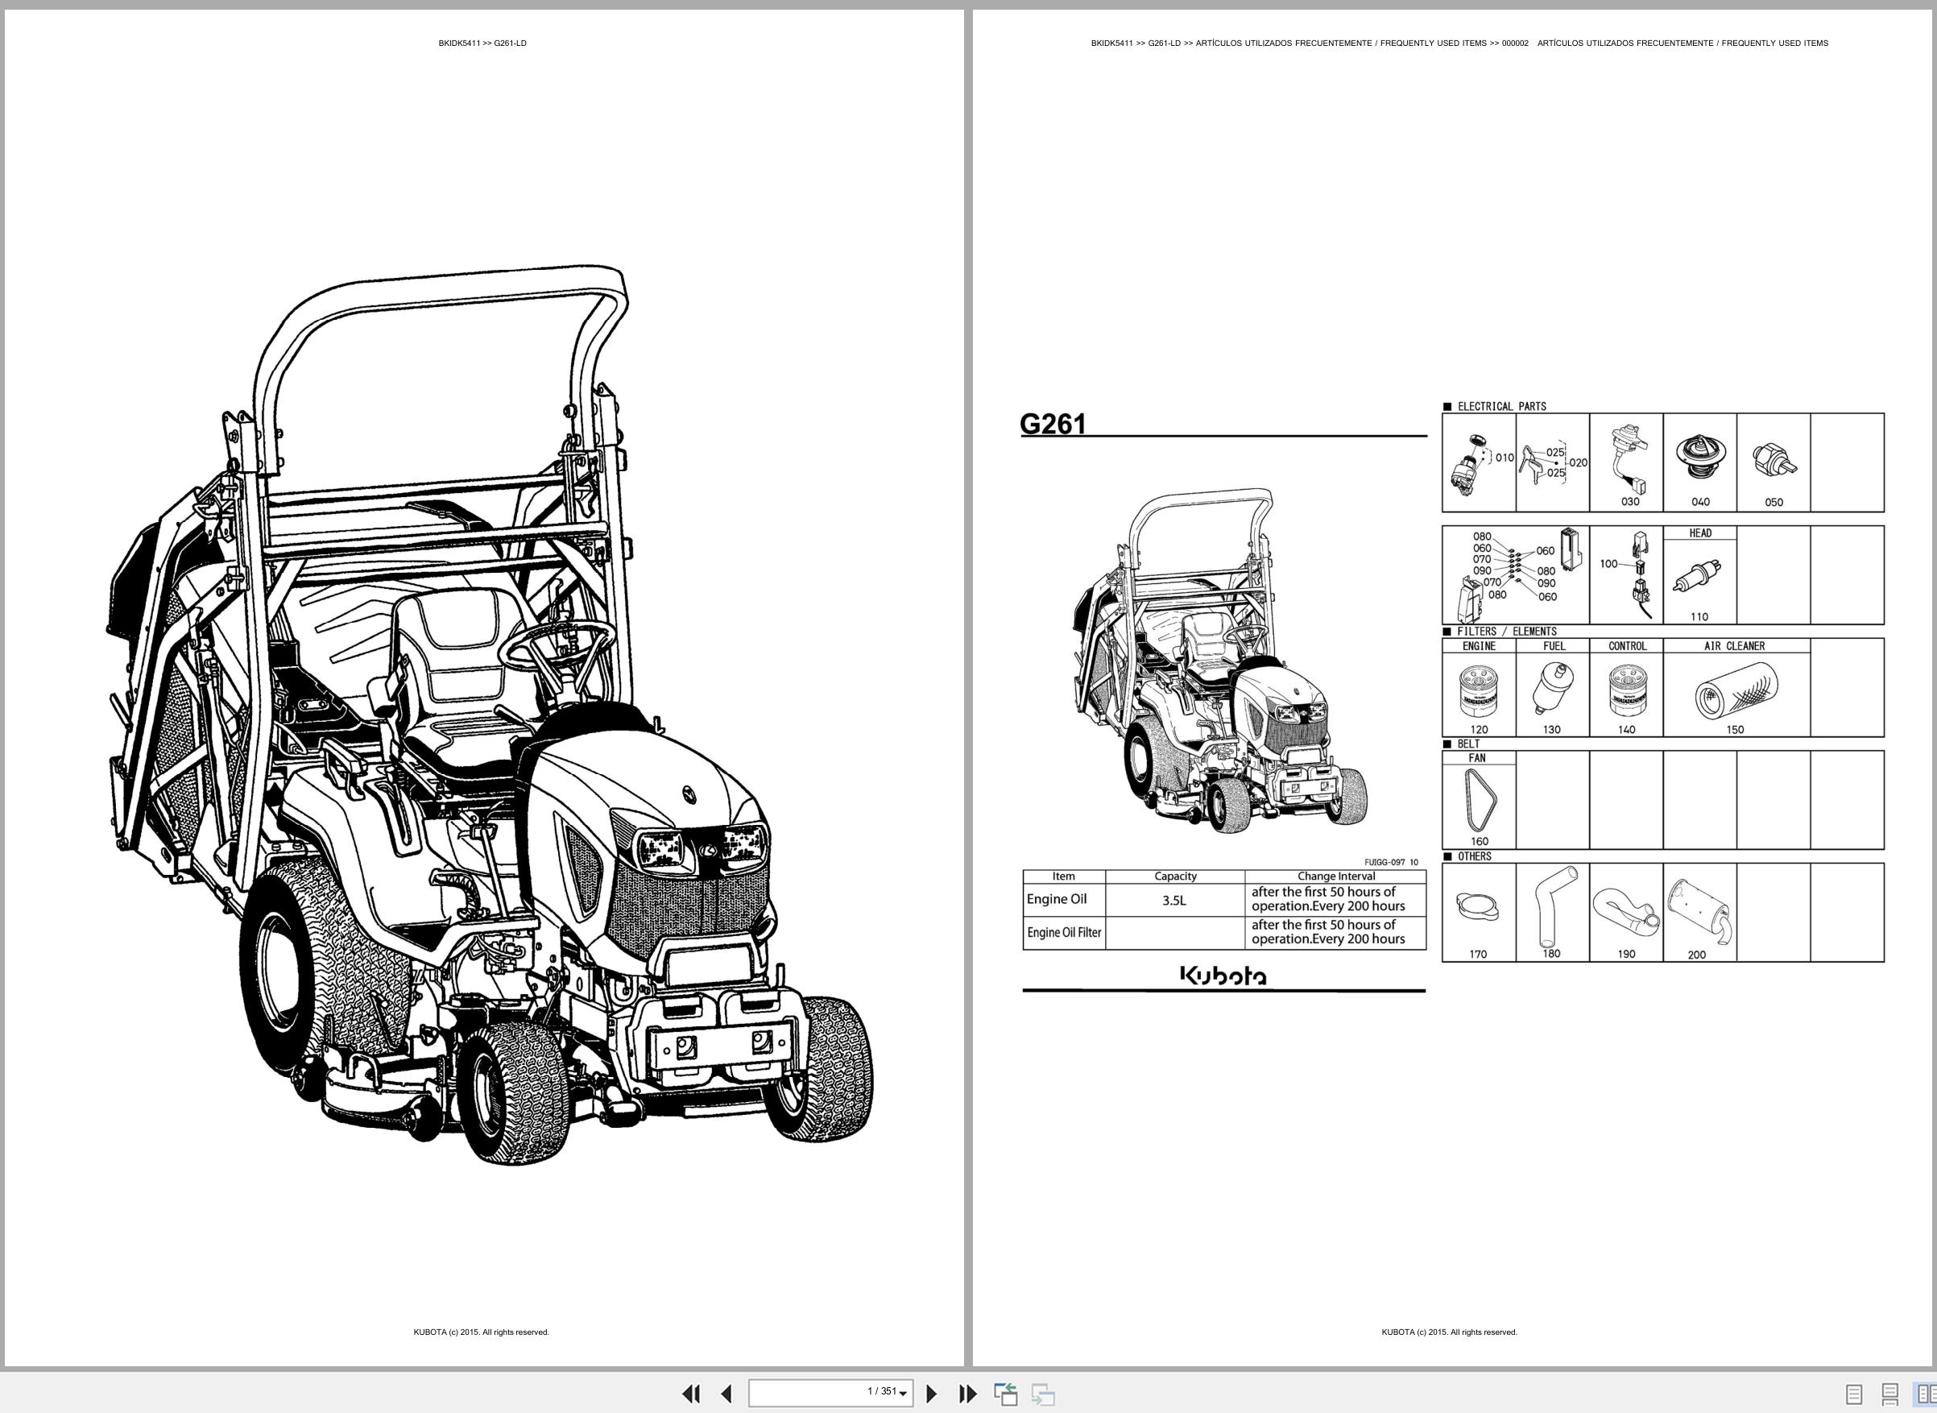Viewport: 1937px width, 1413px height.
Task: Click the Capacity column header
Action: click(1175, 876)
